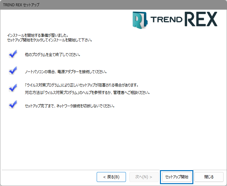Select the text 他のプログラムを全て終了してください。
Image resolution: width=227 pixels, height=186 pixels.
[53, 55]
